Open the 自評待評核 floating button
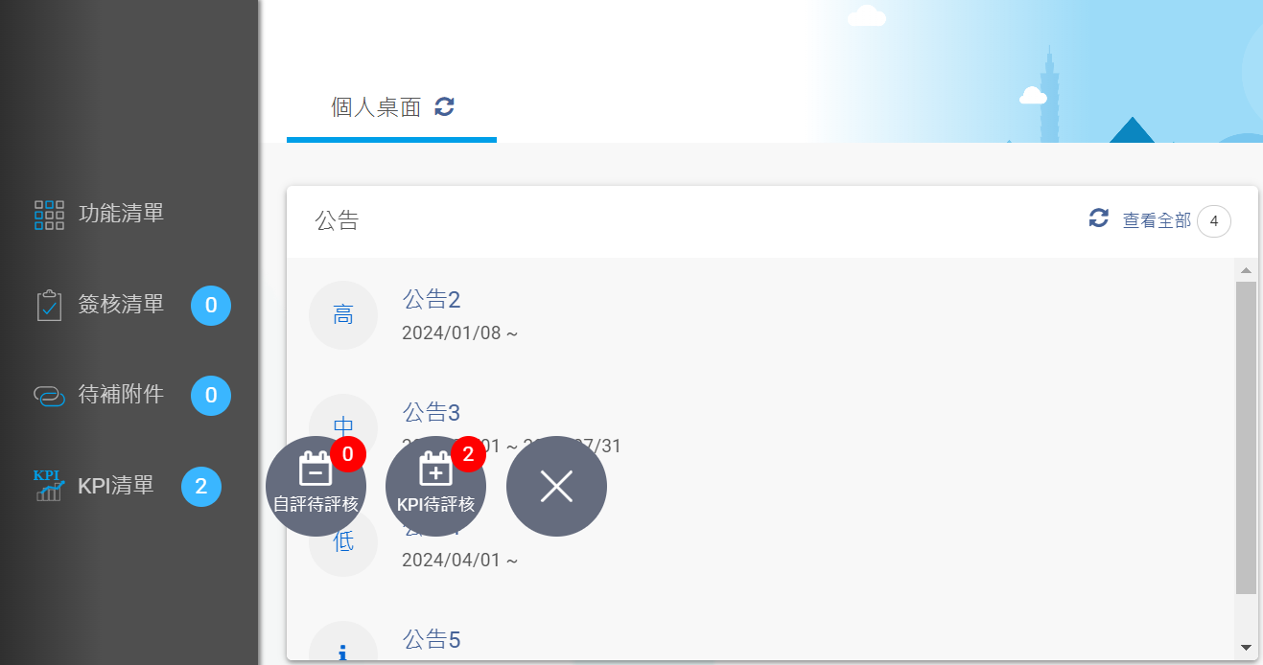The width and height of the screenshot is (1263, 665). click(x=316, y=486)
